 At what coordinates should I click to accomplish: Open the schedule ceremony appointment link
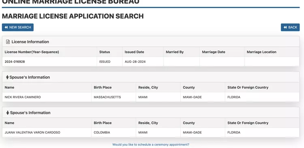tap(151, 144)
